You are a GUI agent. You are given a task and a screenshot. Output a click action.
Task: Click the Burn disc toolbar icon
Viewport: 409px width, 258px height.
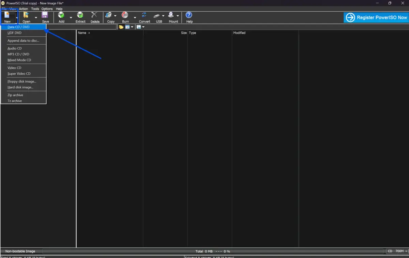click(x=125, y=15)
